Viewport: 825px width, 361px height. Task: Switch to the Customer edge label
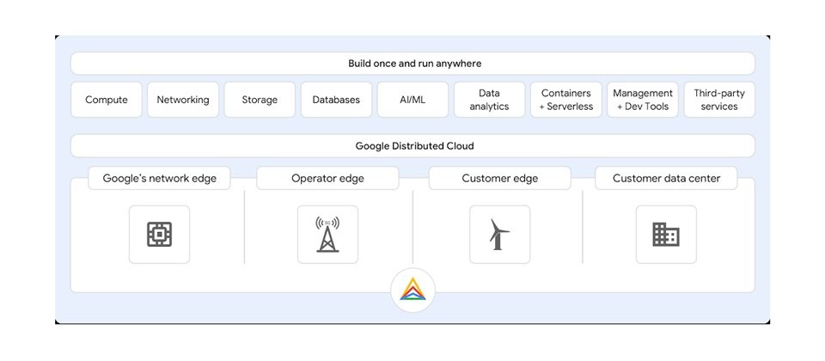pos(500,178)
